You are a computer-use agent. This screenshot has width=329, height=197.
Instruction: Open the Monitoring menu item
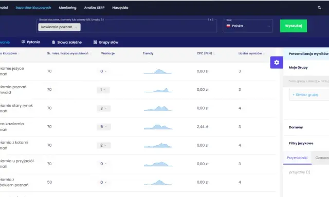(x=67, y=8)
